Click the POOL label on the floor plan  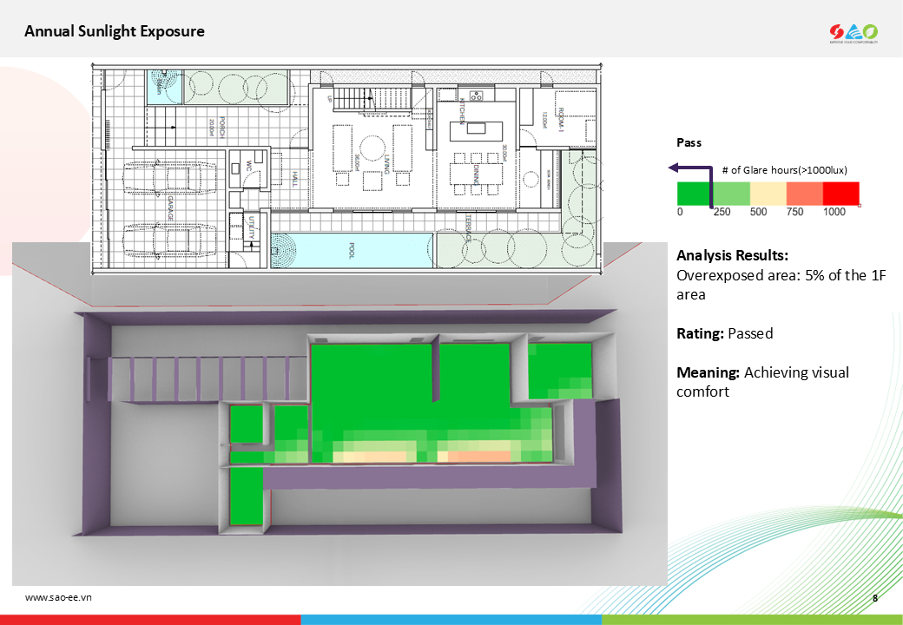(352, 250)
